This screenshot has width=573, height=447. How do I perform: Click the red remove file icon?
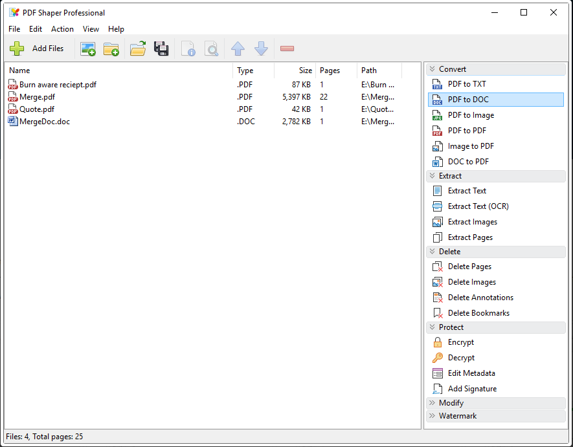(287, 49)
